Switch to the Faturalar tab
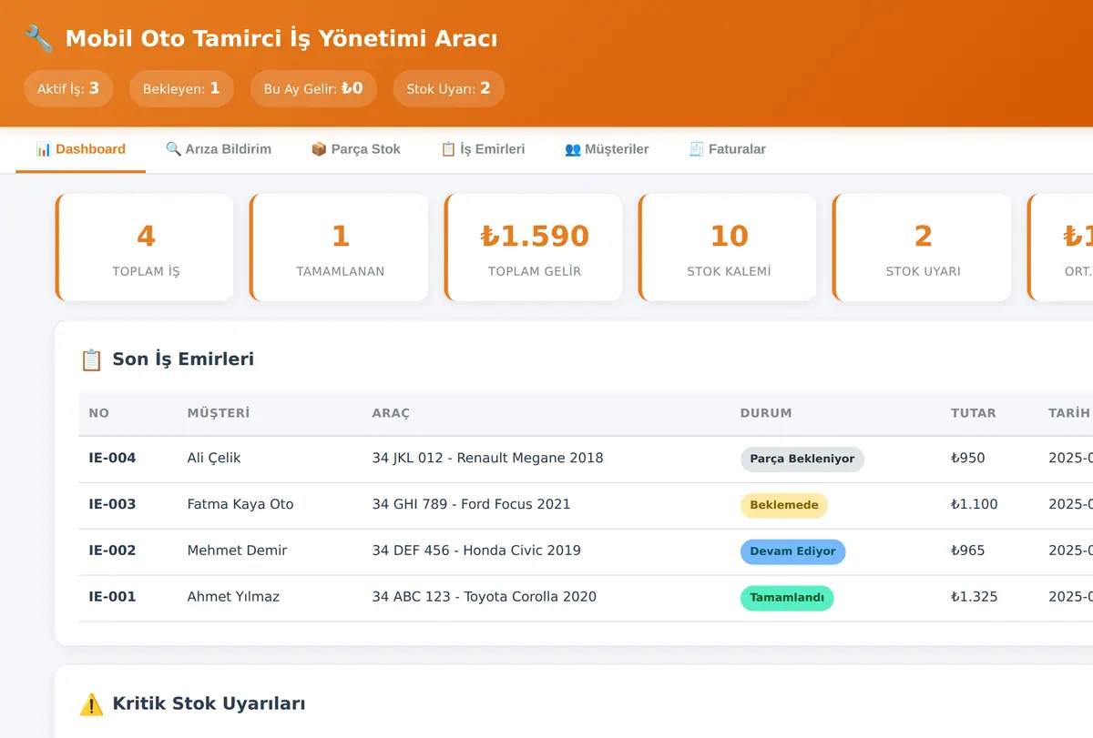The height and width of the screenshot is (738, 1093). [727, 149]
